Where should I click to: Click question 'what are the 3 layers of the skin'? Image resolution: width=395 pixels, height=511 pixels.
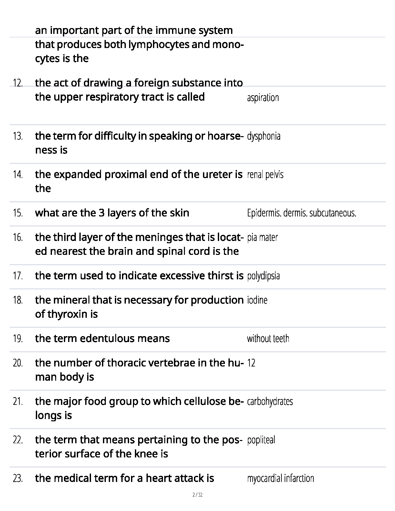112,213
